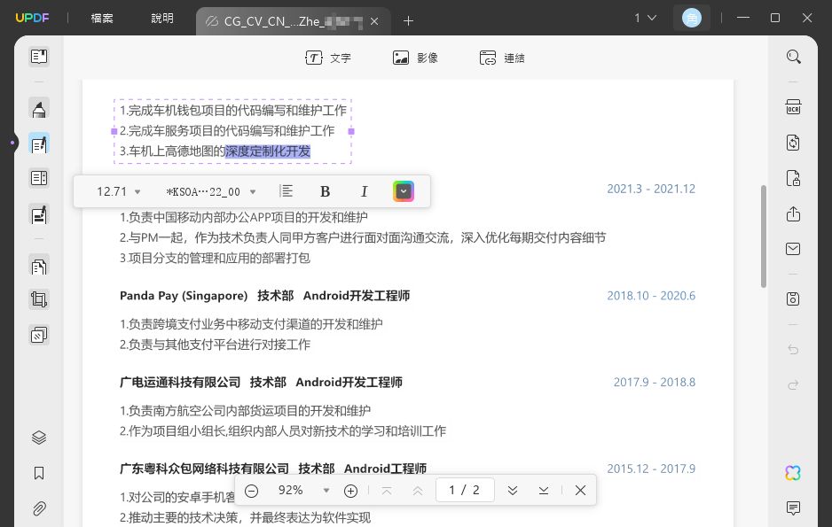The image size is (832, 527).
Task: Open the UPDF AI assistant
Action: tap(793, 473)
